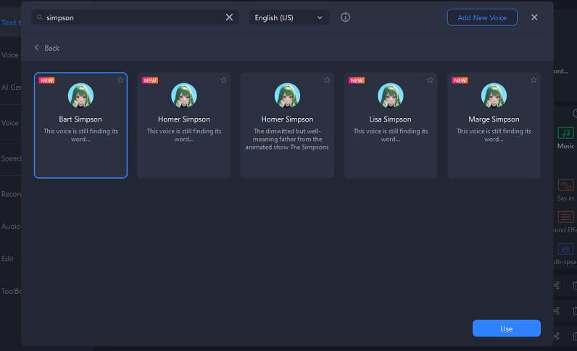Select Lisa Simpson's avatar
Viewport: 577px width, 351px height.
[x=391, y=96]
